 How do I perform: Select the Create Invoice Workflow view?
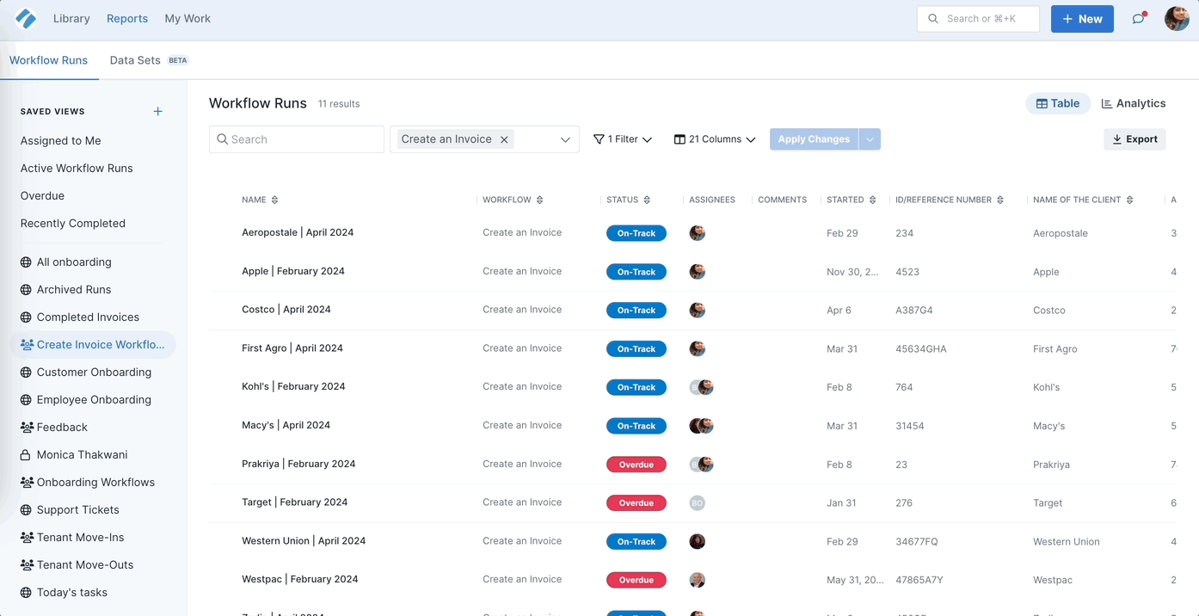click(x=93, y=345)
